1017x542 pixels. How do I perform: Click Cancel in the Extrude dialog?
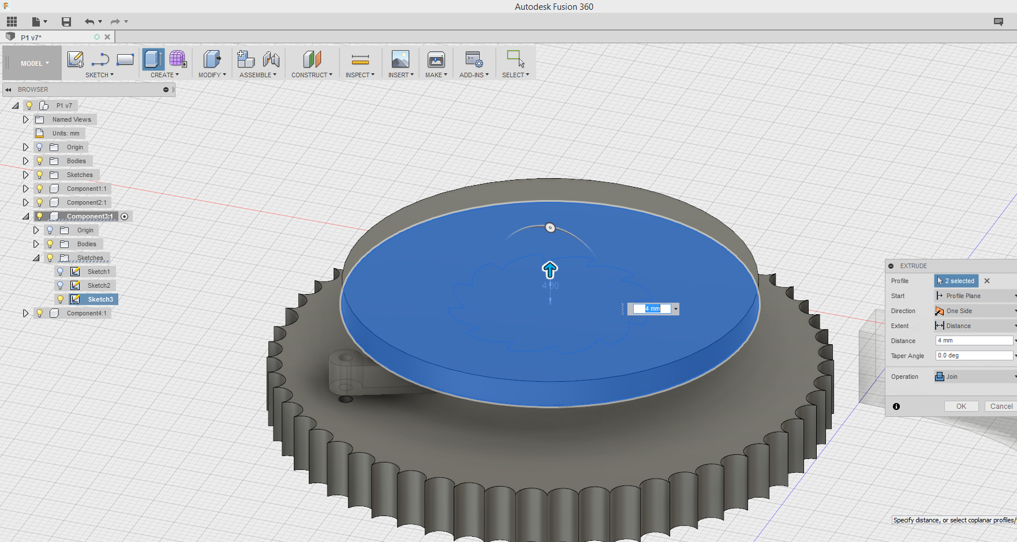click(x=1001, y=406)
